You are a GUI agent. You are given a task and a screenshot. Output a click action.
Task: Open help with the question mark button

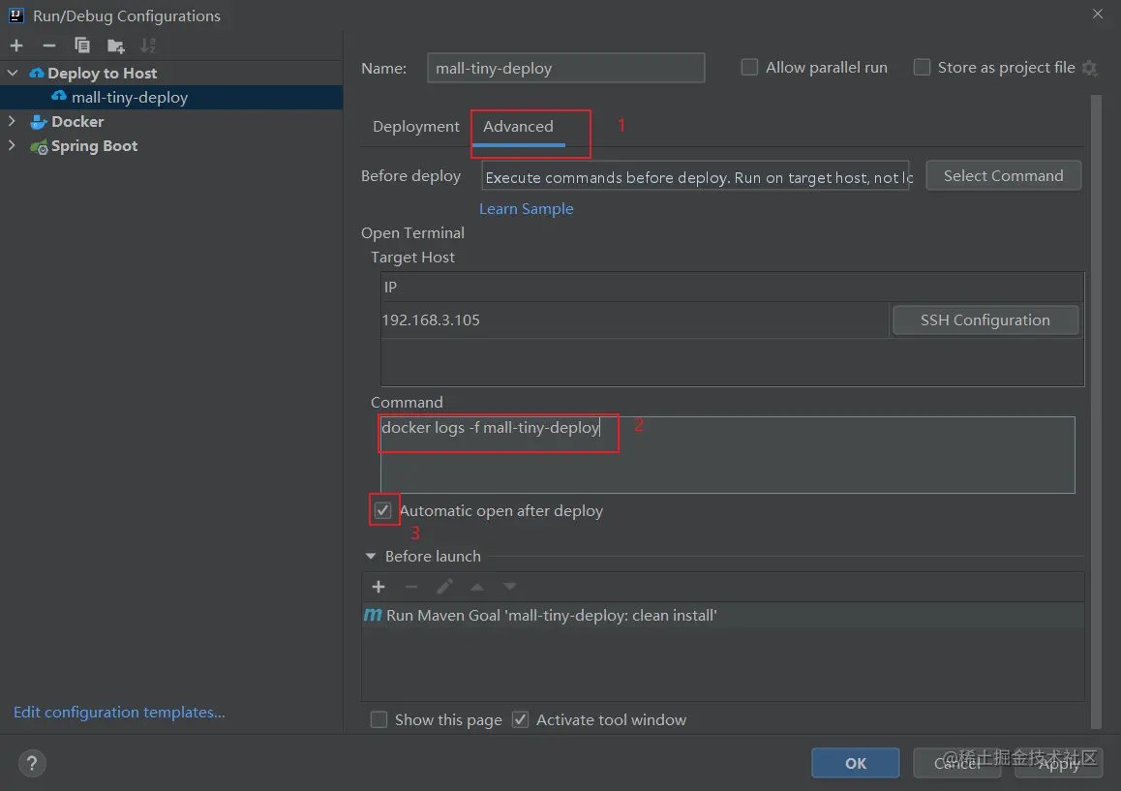click(x=31, y=763)
